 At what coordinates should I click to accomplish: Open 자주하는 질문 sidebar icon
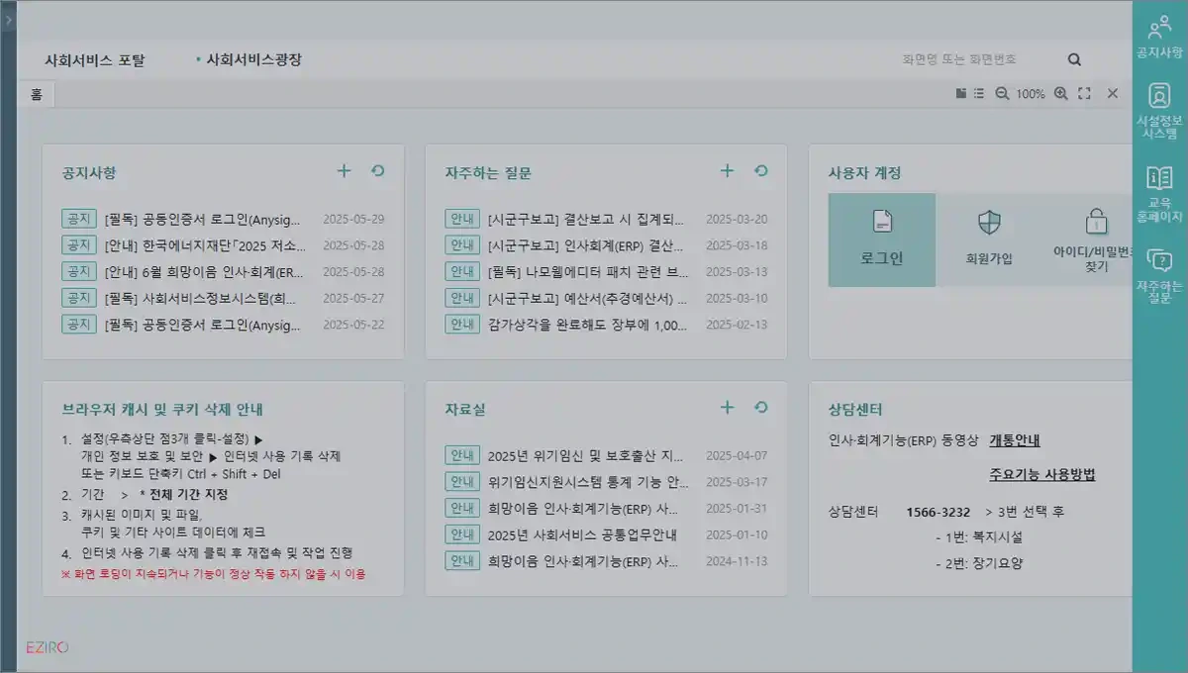pyautogui.click(x=1159, y=276)
